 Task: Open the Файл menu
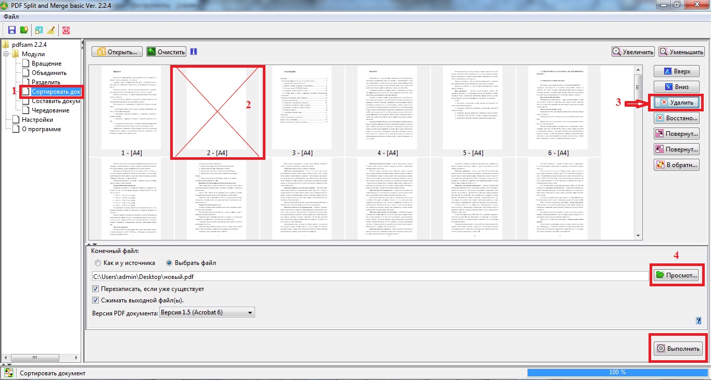pos(11,17)
